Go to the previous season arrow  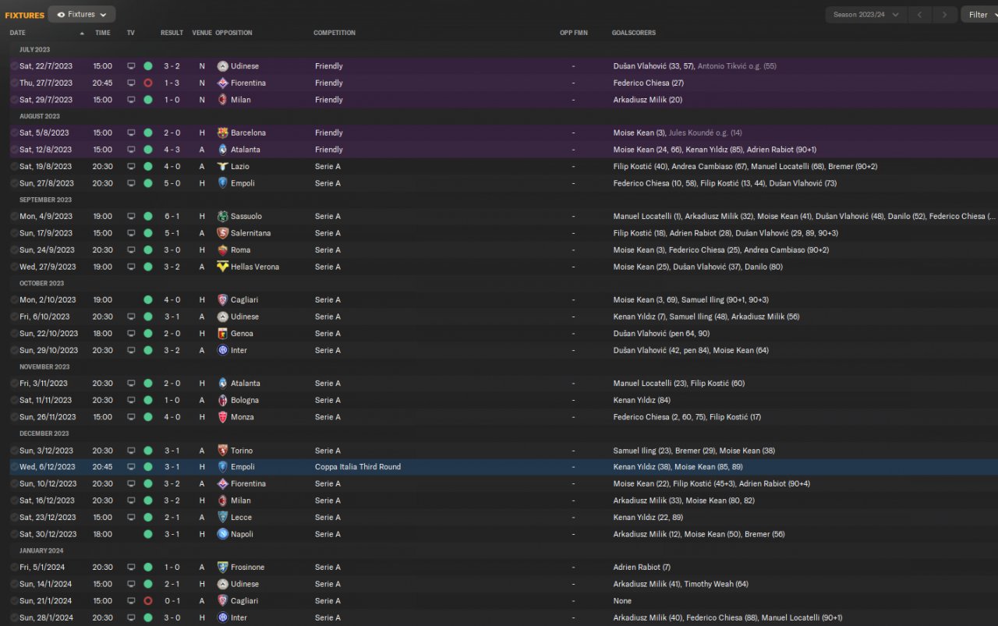click(920, 15)
